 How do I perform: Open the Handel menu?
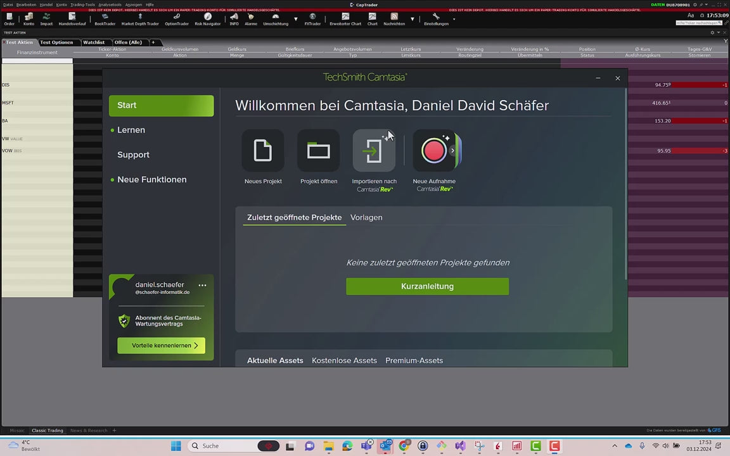[x=46, y=4]
